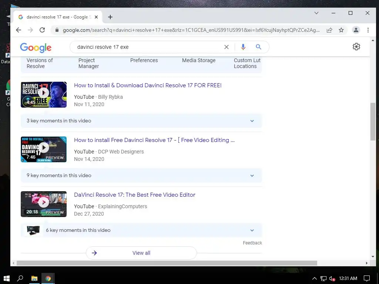Go to Google home via logo
The height and width of the screenshot is (284, 379).
[x=36, y=48]
